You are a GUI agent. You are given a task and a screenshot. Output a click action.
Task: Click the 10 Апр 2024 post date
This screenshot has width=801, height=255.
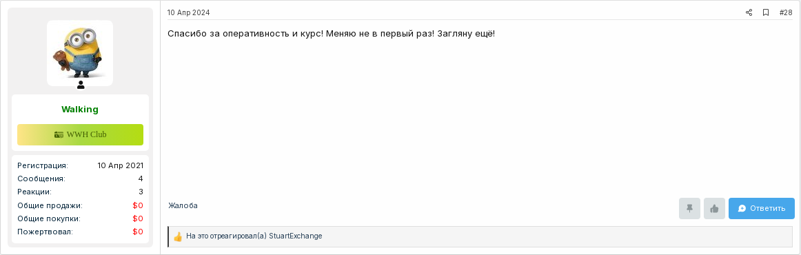coord(188,13)
